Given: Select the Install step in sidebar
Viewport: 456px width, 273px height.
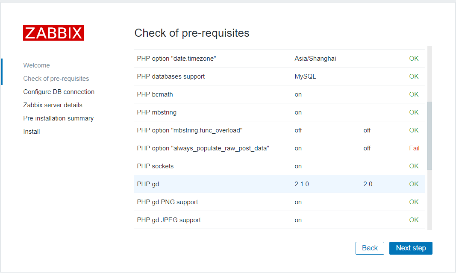Looking at the screenshot, I should [32, 132].
